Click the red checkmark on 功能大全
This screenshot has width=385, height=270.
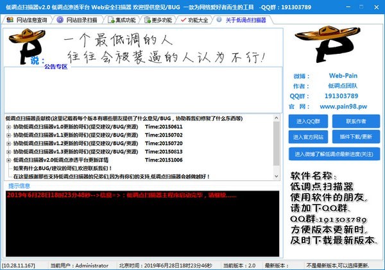click(183, 20)
